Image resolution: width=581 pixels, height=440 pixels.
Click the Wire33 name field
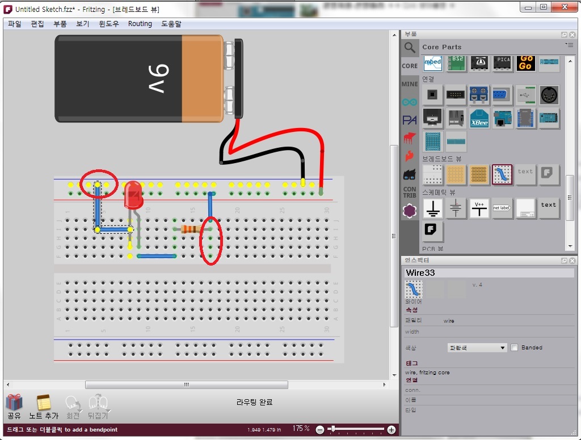tap(489, 273)
